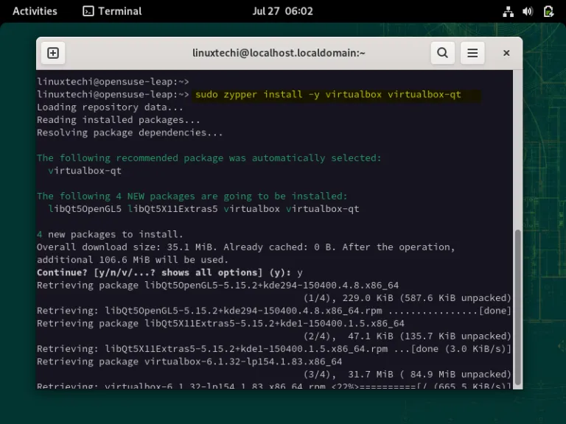Open the terminal hamburger menu

[x=472, y=53]
